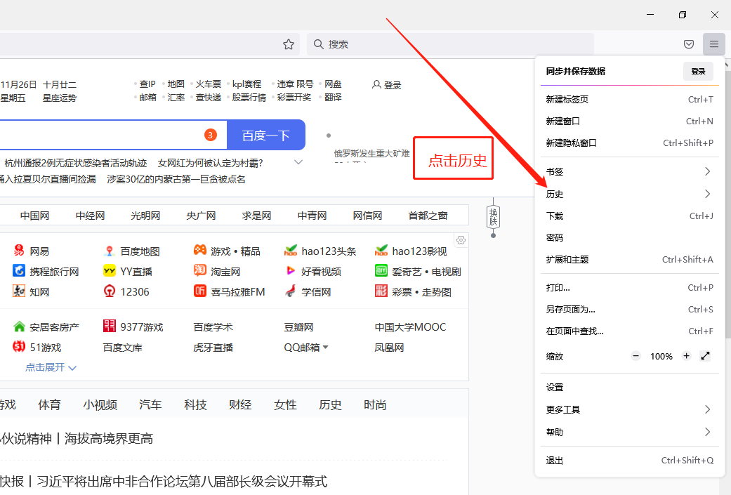Open site grid settings gear icon
This screenshot has width=731, height=495.
tap(461, 241)
